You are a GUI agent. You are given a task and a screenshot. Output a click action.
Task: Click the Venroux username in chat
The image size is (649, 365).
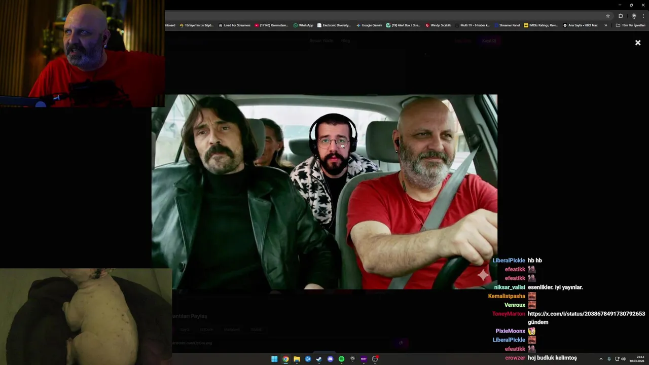[x=515, y=305]
